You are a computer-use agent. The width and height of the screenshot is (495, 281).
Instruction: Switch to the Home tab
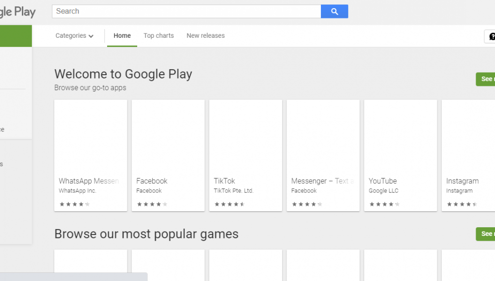click(x=122, y=36)
